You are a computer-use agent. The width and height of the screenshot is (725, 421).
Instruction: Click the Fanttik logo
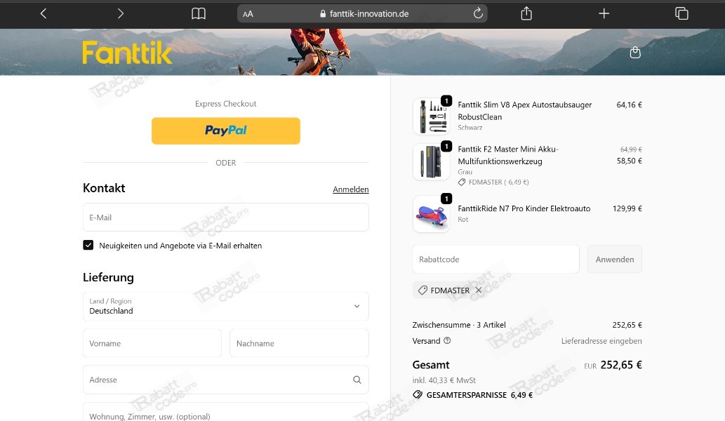pos(127,53)
